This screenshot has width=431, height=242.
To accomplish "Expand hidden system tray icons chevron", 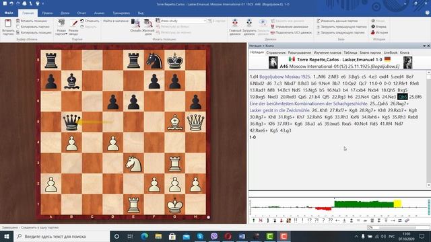I will pos(356,236).
